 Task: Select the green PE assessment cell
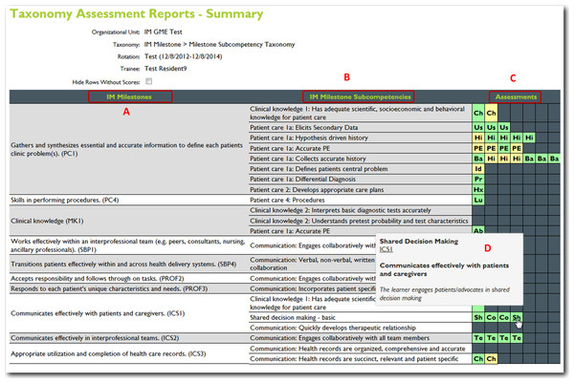tap(504, 148)
